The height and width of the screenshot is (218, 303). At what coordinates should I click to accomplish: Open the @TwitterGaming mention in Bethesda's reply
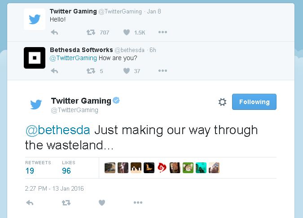click(73, 58)
